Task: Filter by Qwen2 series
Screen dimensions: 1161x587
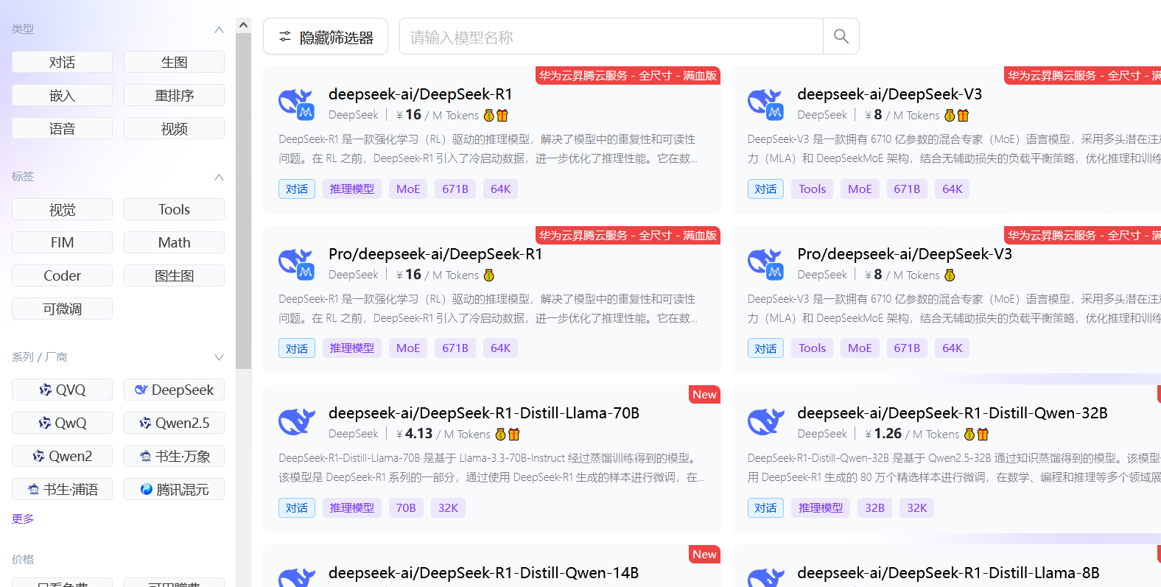Action: click(62, 456)
